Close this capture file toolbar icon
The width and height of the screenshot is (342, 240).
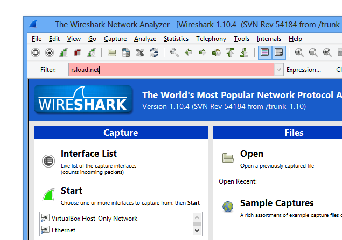[x=140, y=53]
